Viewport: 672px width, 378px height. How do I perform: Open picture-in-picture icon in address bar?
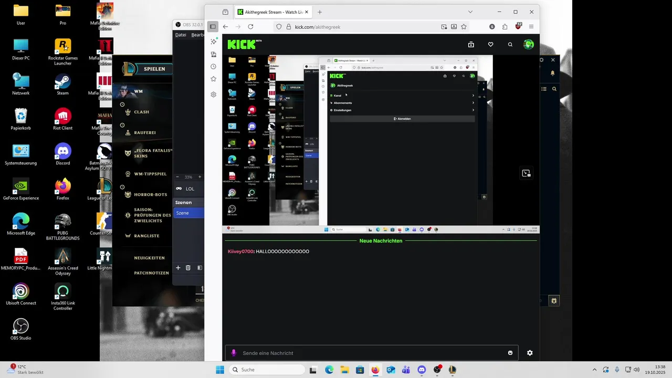(x=444, y=27)
